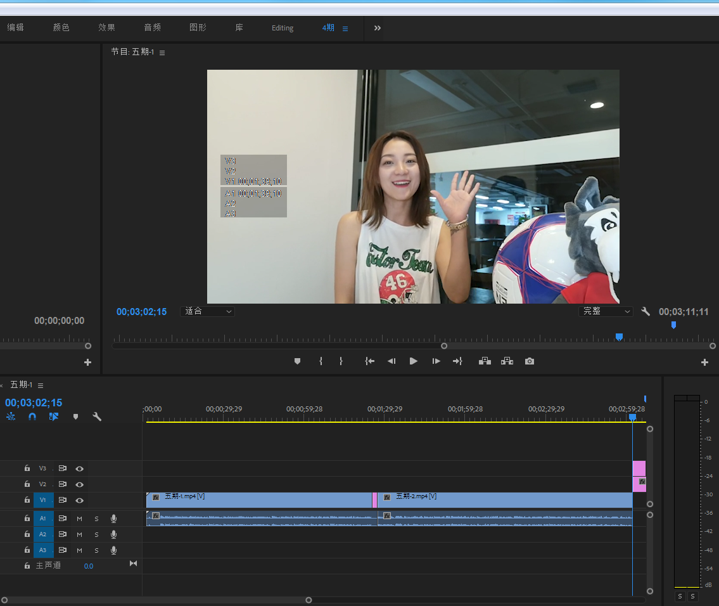
Task: Switch to the 颜色 workspace tab
Action: [x=61, y=28]
